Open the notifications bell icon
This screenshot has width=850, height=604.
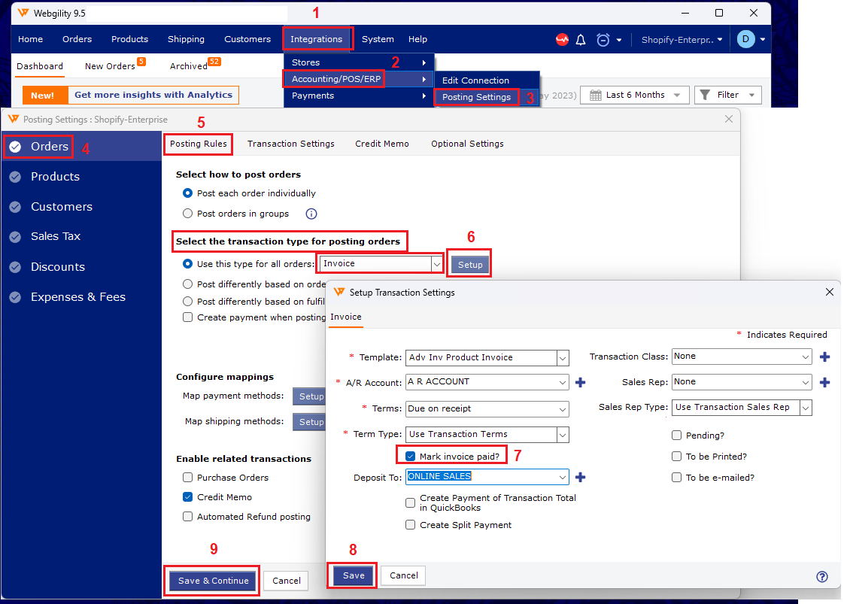[x=581, y=40]
